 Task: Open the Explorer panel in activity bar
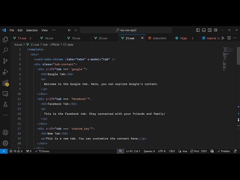point(5,39)
